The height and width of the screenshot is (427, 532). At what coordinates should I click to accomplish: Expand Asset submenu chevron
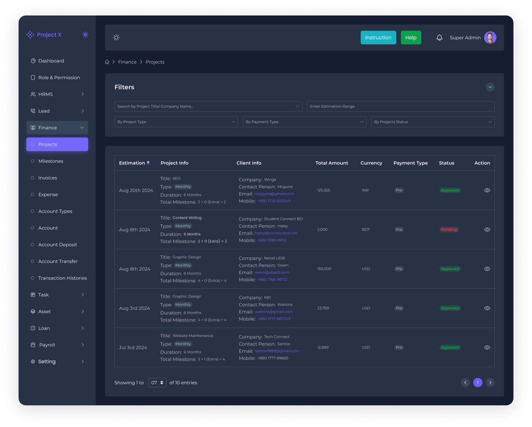pyautogui.click(x=83, y=312)
